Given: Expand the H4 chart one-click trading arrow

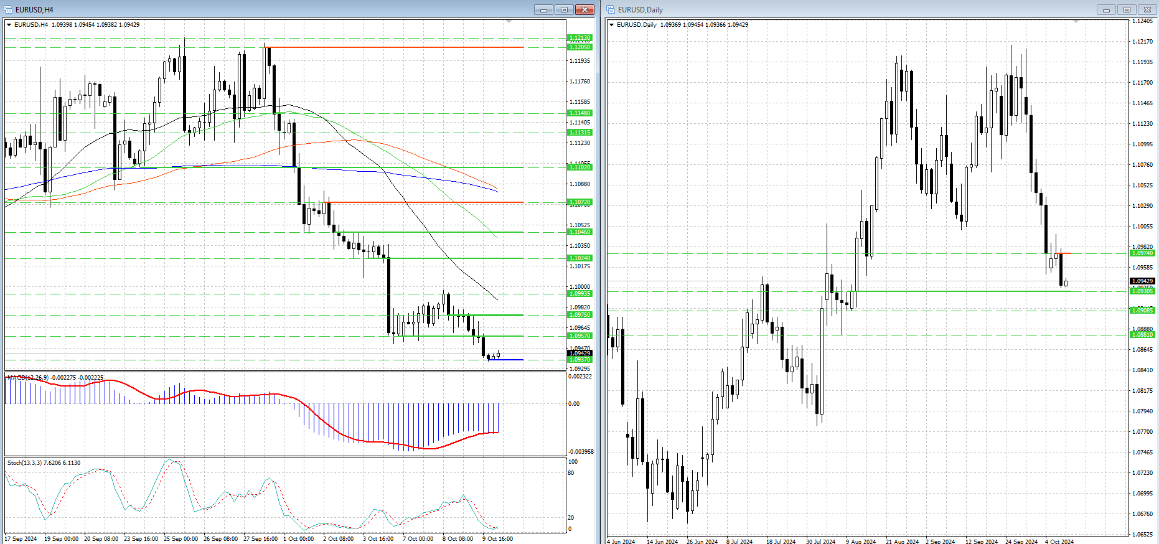Looking at the screenshot, I should point(9,25).
